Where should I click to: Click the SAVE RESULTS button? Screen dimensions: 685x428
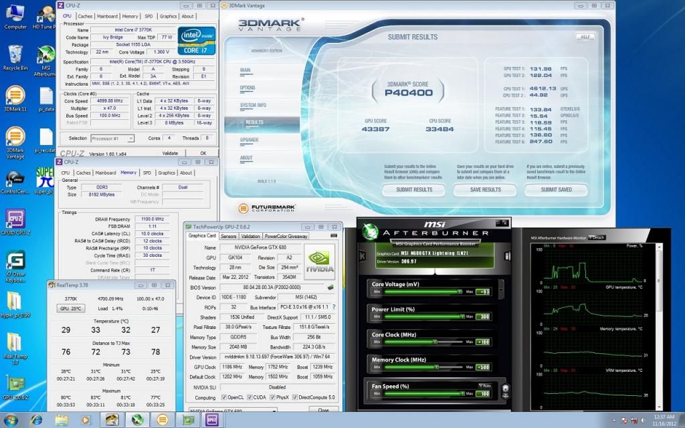486,189
